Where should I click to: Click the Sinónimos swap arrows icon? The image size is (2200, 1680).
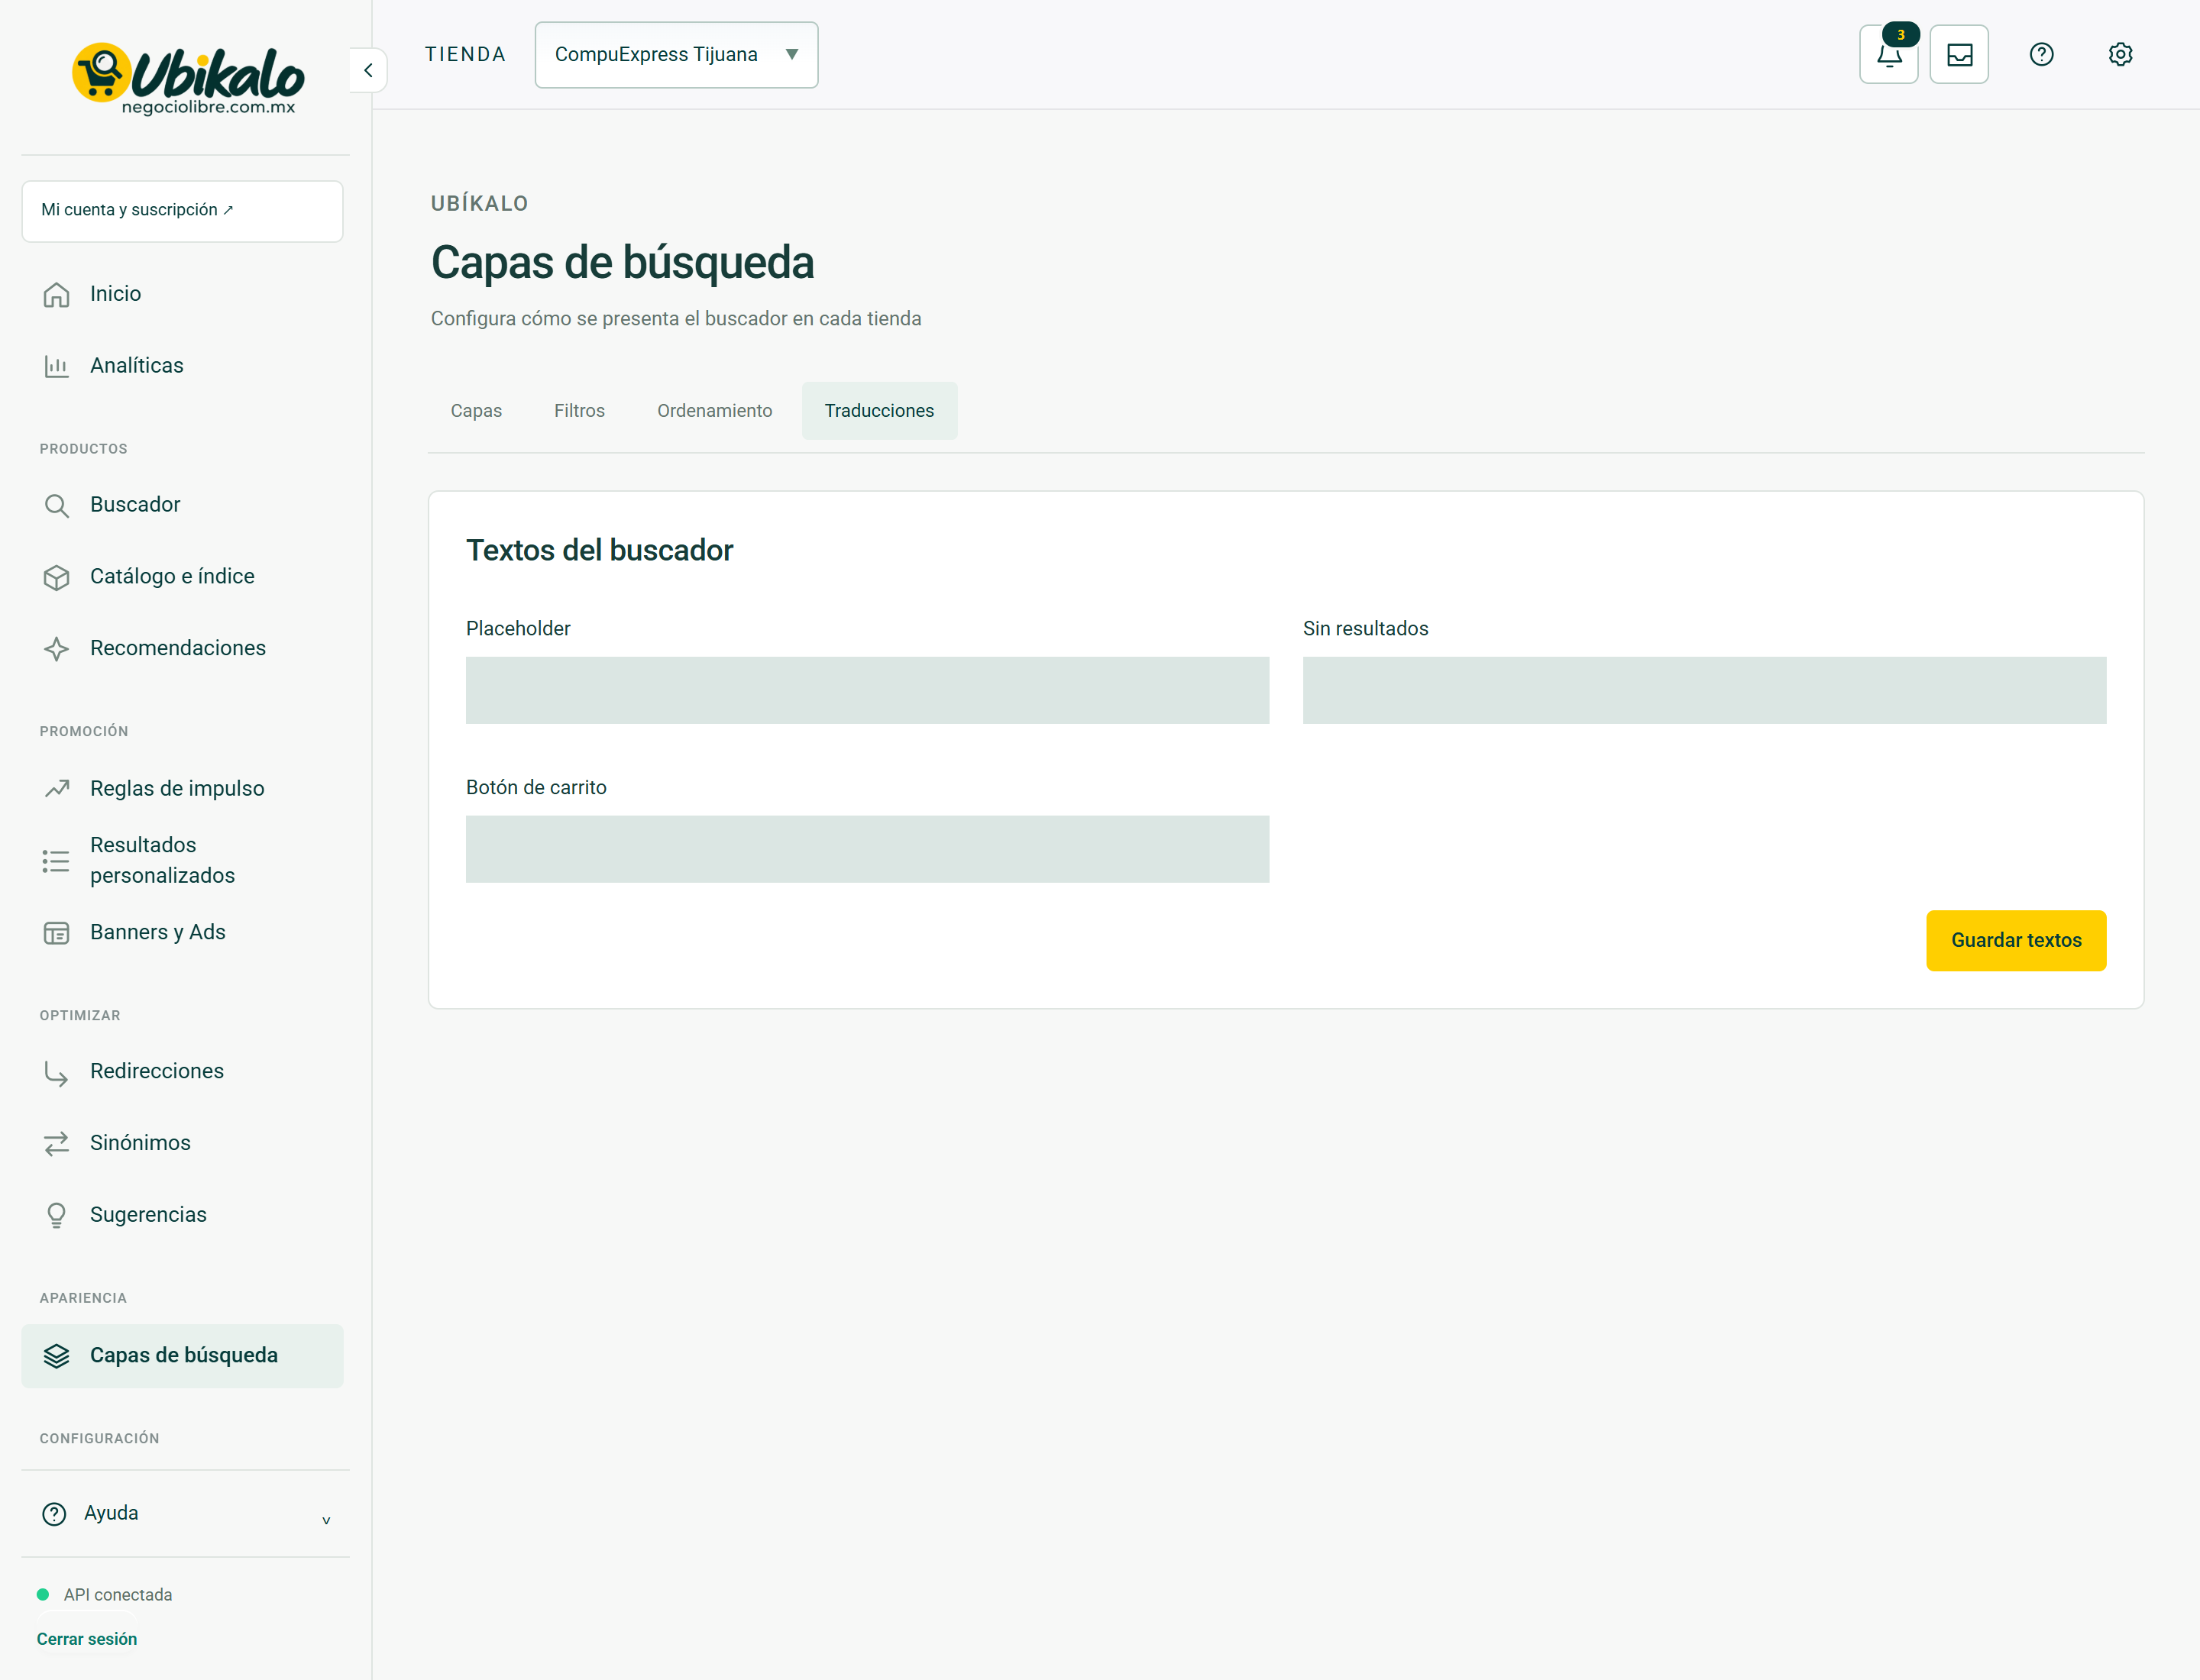pyautogui.click(x=56, y=1143)
